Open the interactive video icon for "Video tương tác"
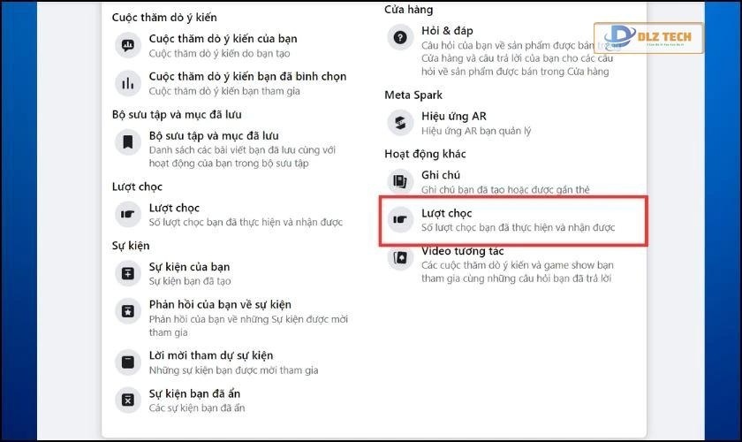 pyautogui.click(x=400, y=258)
